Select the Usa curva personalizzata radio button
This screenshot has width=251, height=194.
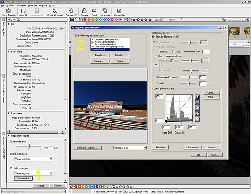[x=156, y=56]
